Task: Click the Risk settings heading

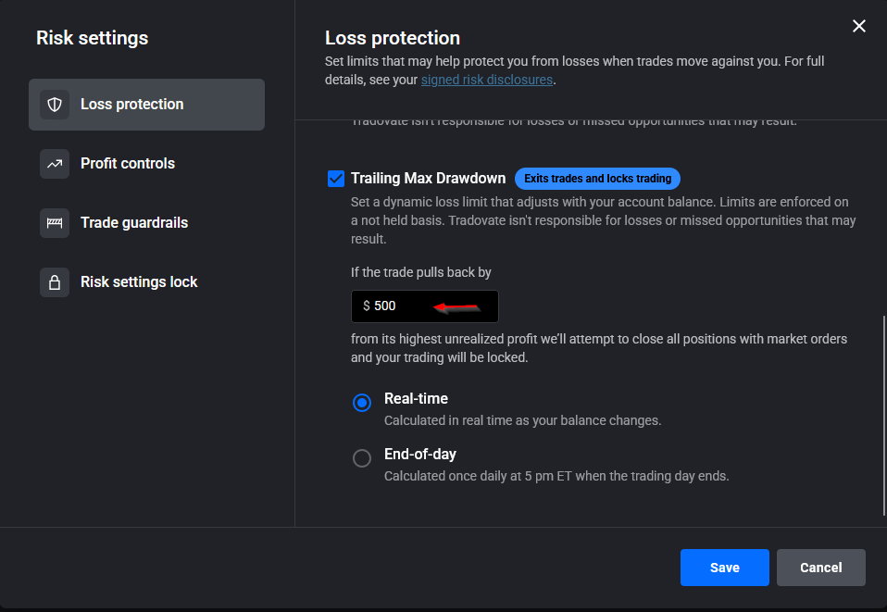Action: pos(93,38)
